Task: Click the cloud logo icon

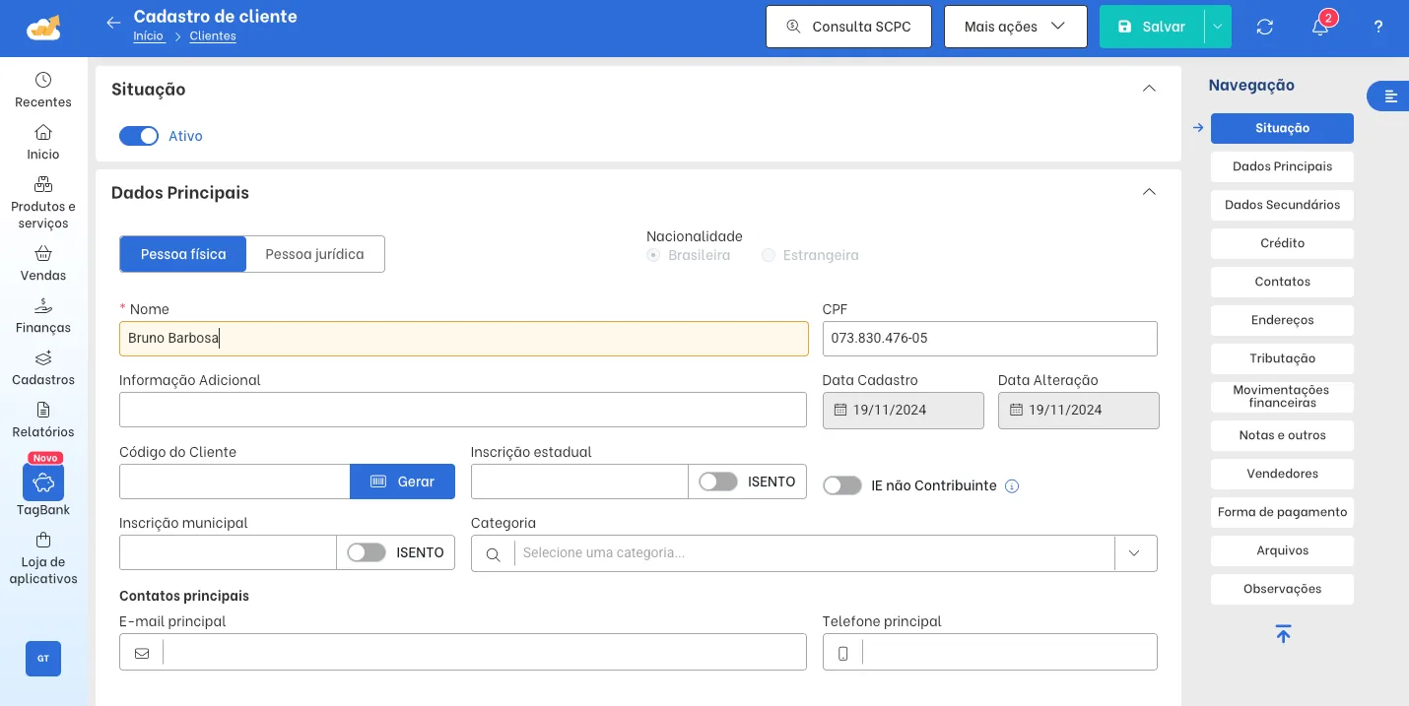Action: point(43,28)
